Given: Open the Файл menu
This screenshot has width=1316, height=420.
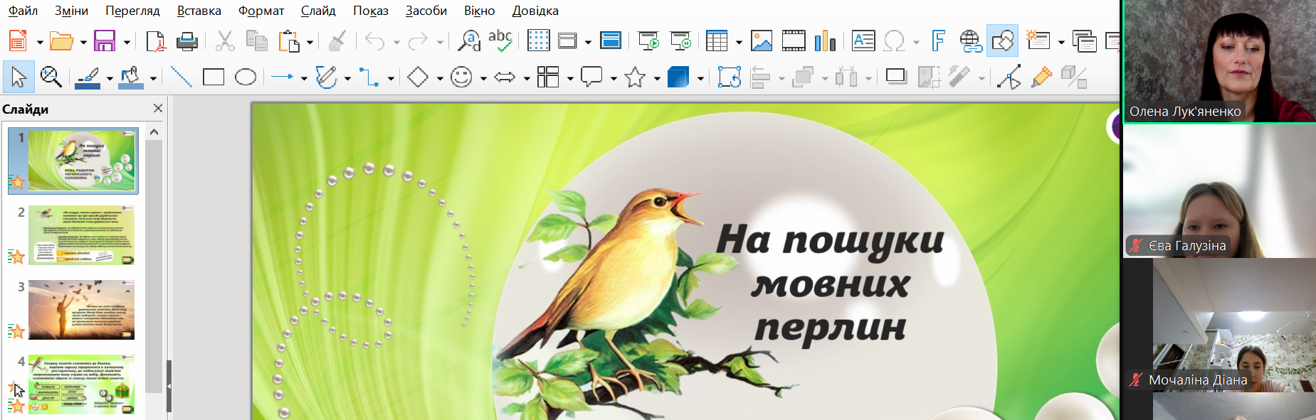Looking at the screenshot, I should pyautogui.click(x=23, y=11).
